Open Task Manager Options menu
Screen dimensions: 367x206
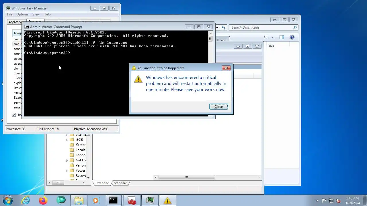pyautogui.click(x=22, y=14)
